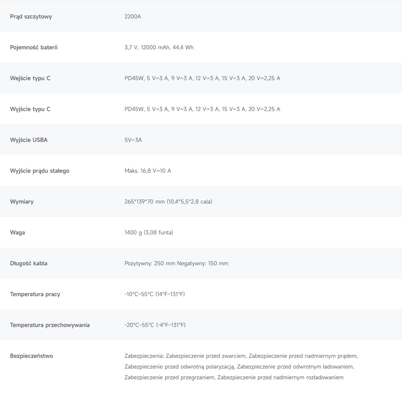
Task: Click the 'Wyjście prądu stałego' label
Action: pyautogui.click(x=40, y=171)
